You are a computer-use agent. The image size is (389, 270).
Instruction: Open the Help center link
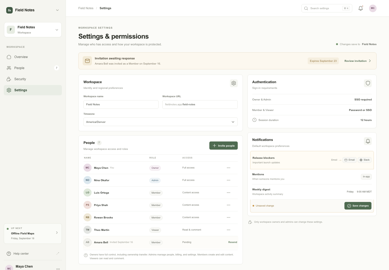tap(33, 254)
